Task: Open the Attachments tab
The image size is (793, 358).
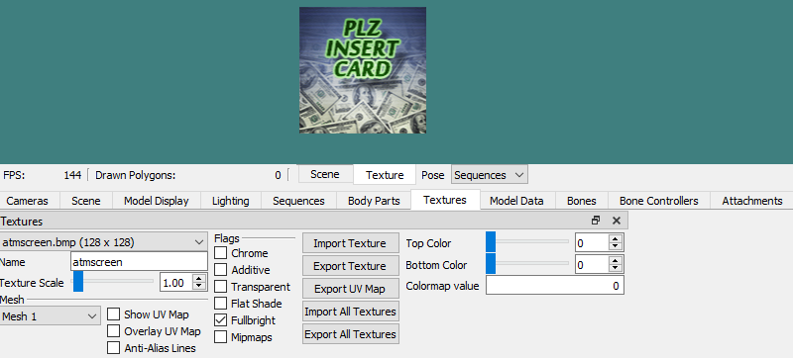Action: pyautogui.click(x=752, y=201)
